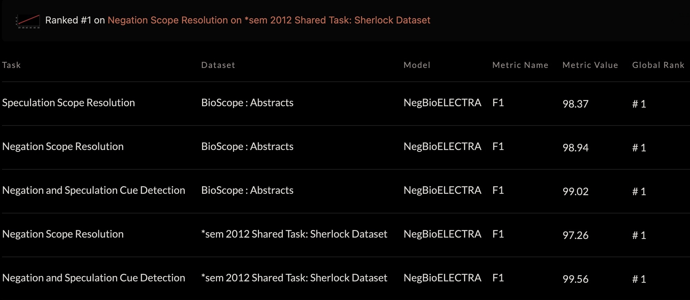690x300 pixels.
Task: Click the # 1 rank for F1 99.56
Action: (639, 279)
